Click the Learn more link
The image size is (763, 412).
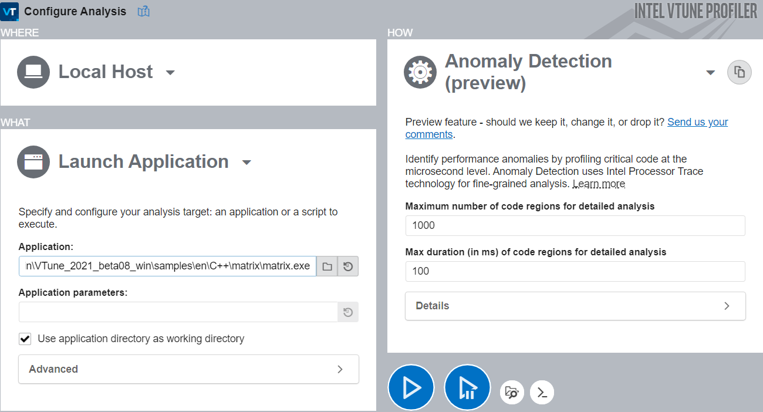point(599,184)
